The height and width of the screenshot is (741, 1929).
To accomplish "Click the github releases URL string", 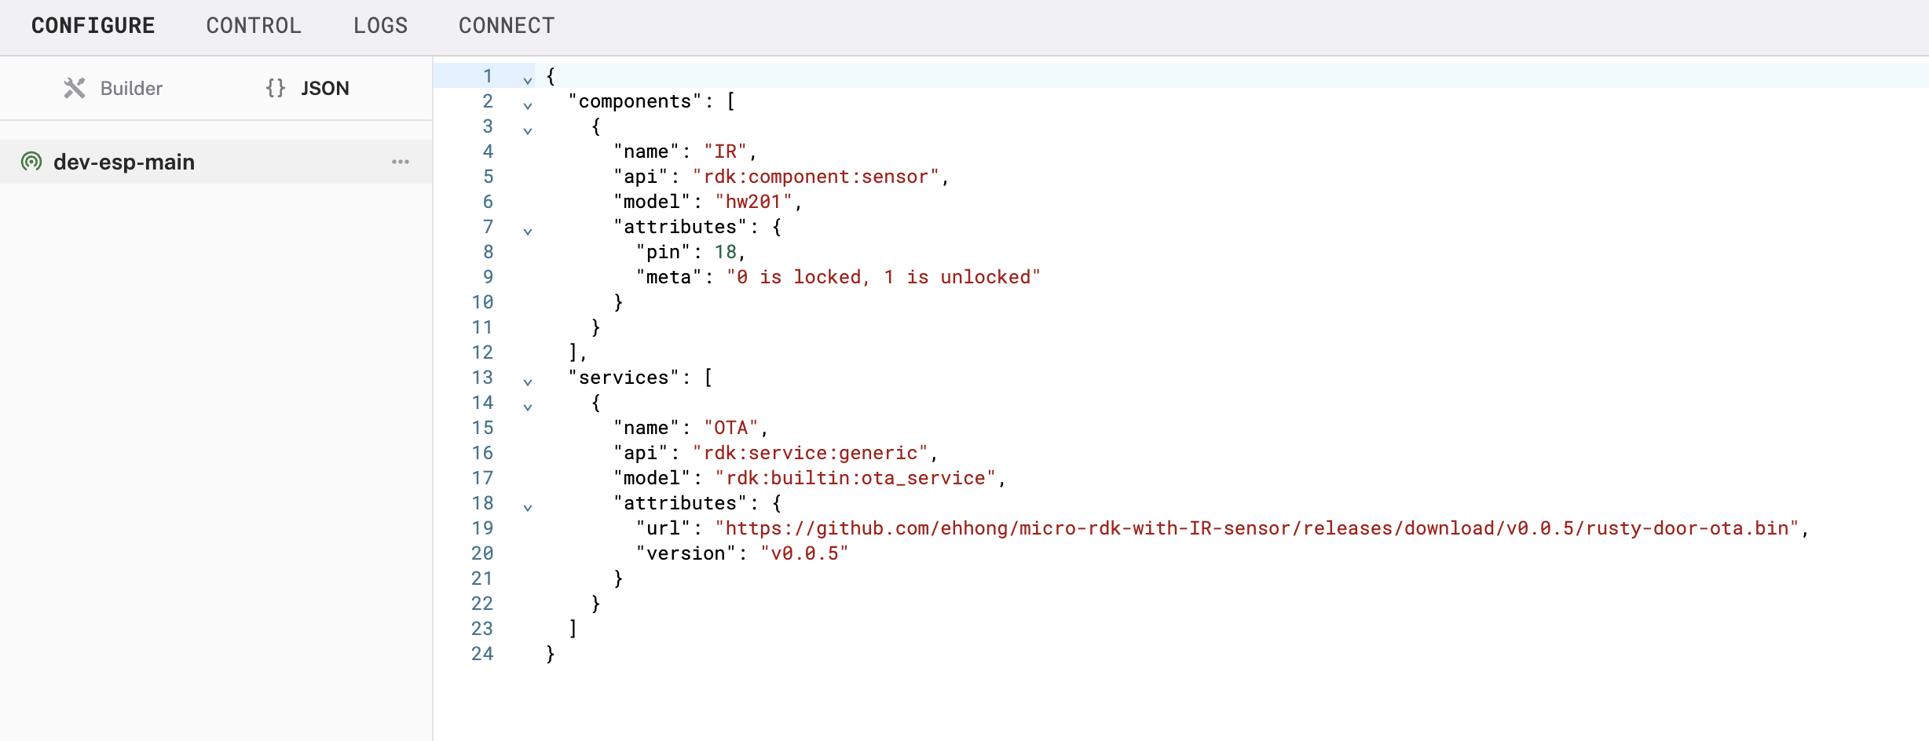I will coord(1257,528).
